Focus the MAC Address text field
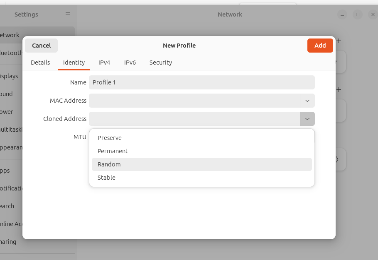The width and height of the screenshot is (378, 260). point(194,101)
